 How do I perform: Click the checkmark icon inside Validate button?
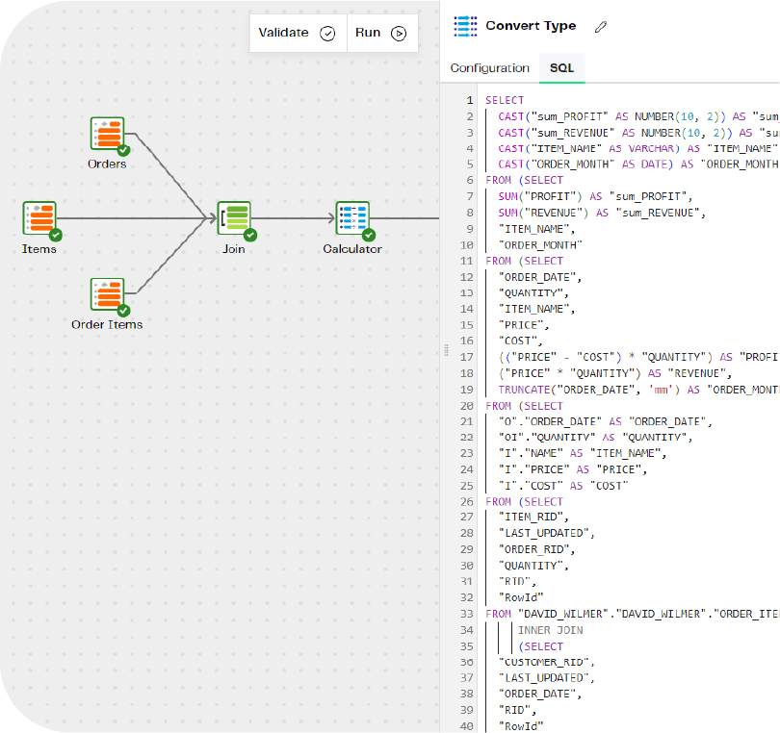click(326, 33)
